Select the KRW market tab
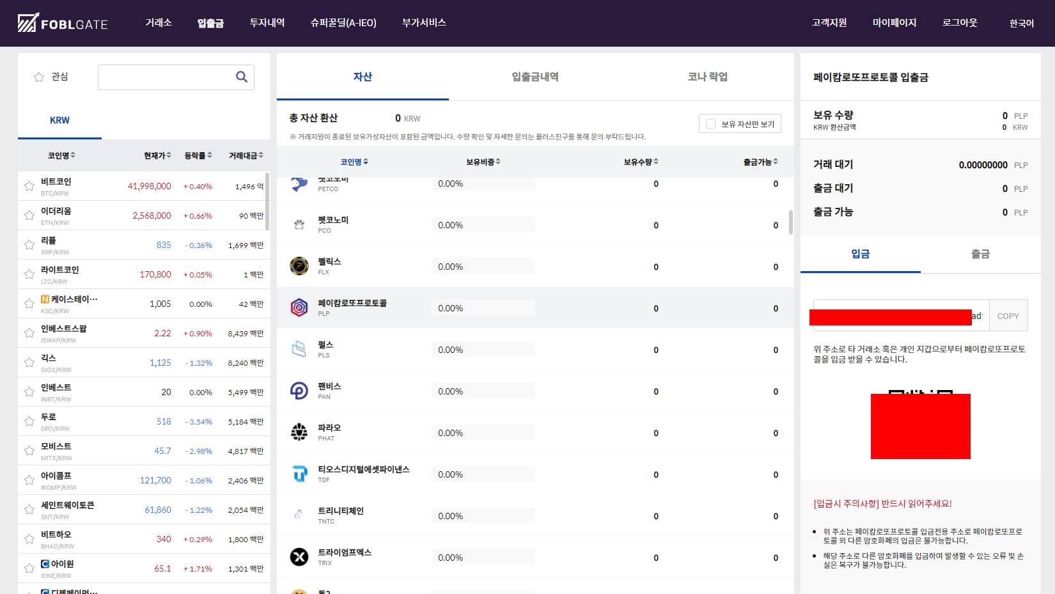1055x594 pixels. [x=59, y=120]
